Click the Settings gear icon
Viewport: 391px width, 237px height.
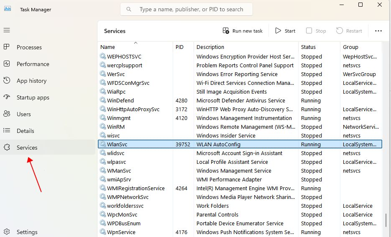[7, 232]
